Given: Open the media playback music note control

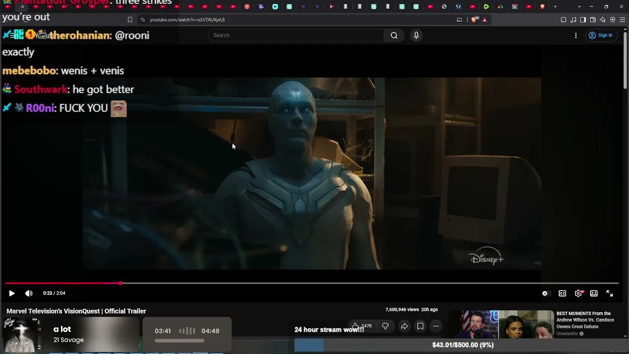Looking at the screenshot, I should tap(573, 20).
